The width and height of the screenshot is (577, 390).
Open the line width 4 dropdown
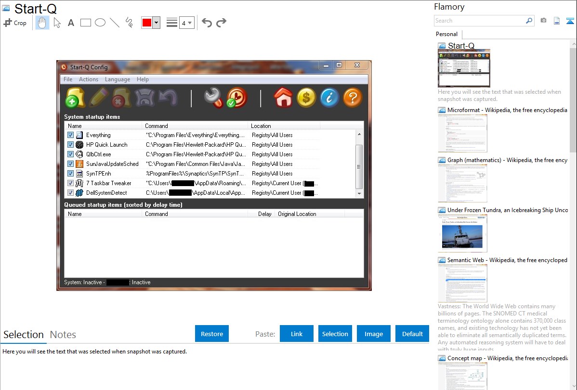(187, 23)
